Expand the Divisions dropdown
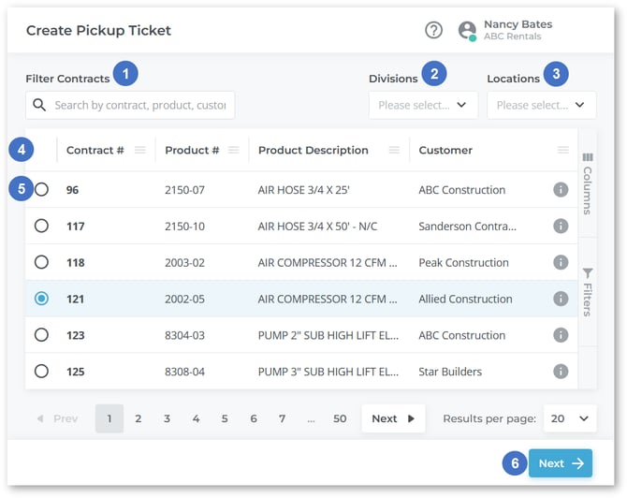Viewport: 627px width, 498px height. [423, 105]
